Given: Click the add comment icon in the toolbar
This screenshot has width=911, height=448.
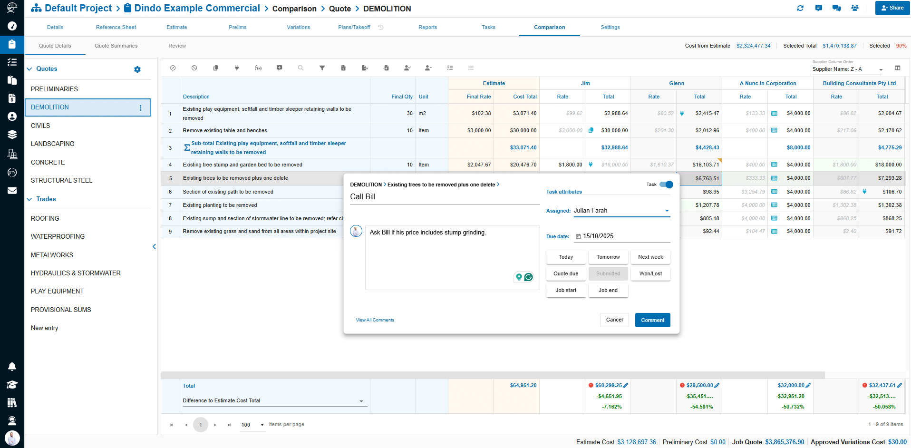Looking at the screenshot, I should [x=280, y=68].
